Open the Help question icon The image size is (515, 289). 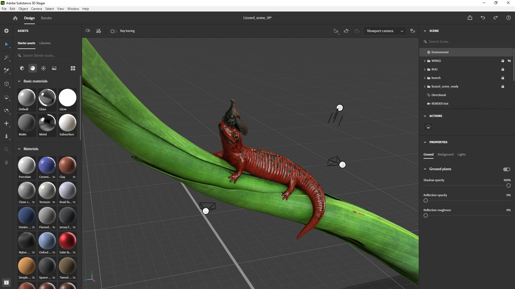point(509,18)
